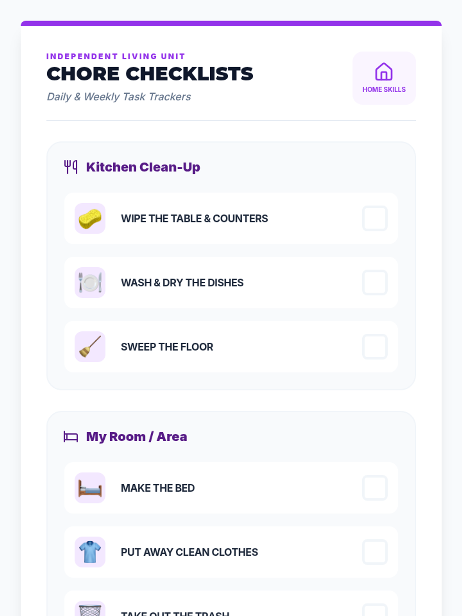
Task: Click the Home Skills house icon
Action: pyautogui.click(x=384, y=72)
